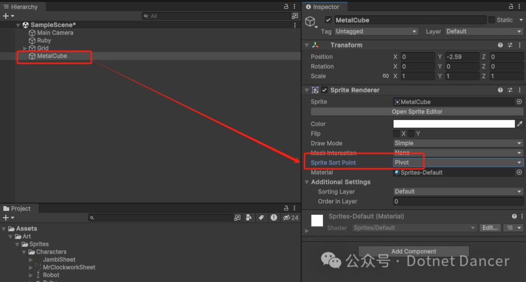
Task: Click the Sprites-Default material preview thumbnail
Action: click(317, 221)
